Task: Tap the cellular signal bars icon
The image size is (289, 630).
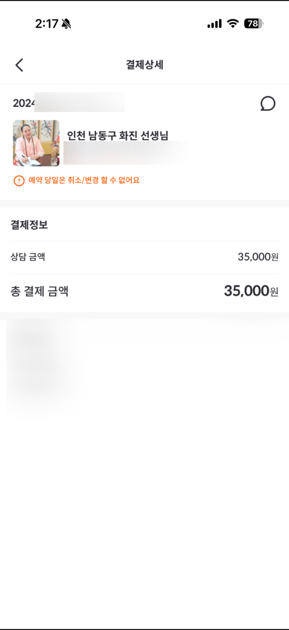Action: [x=215, y=24]
